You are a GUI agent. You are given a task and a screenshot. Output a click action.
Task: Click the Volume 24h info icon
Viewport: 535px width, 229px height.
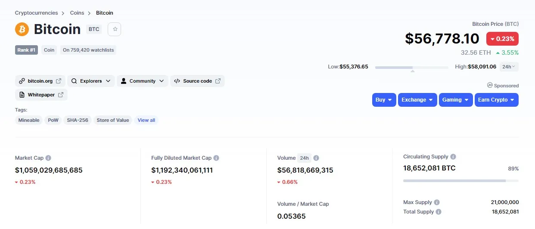point(316,158)
